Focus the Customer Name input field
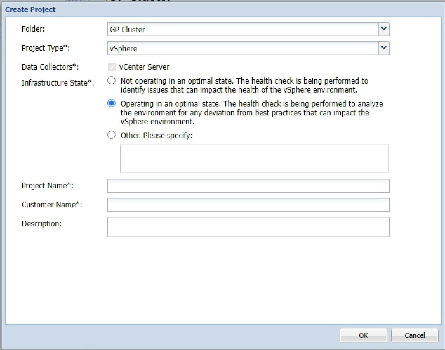Viewport: 445px width, 350px height. tap(249, 205)
